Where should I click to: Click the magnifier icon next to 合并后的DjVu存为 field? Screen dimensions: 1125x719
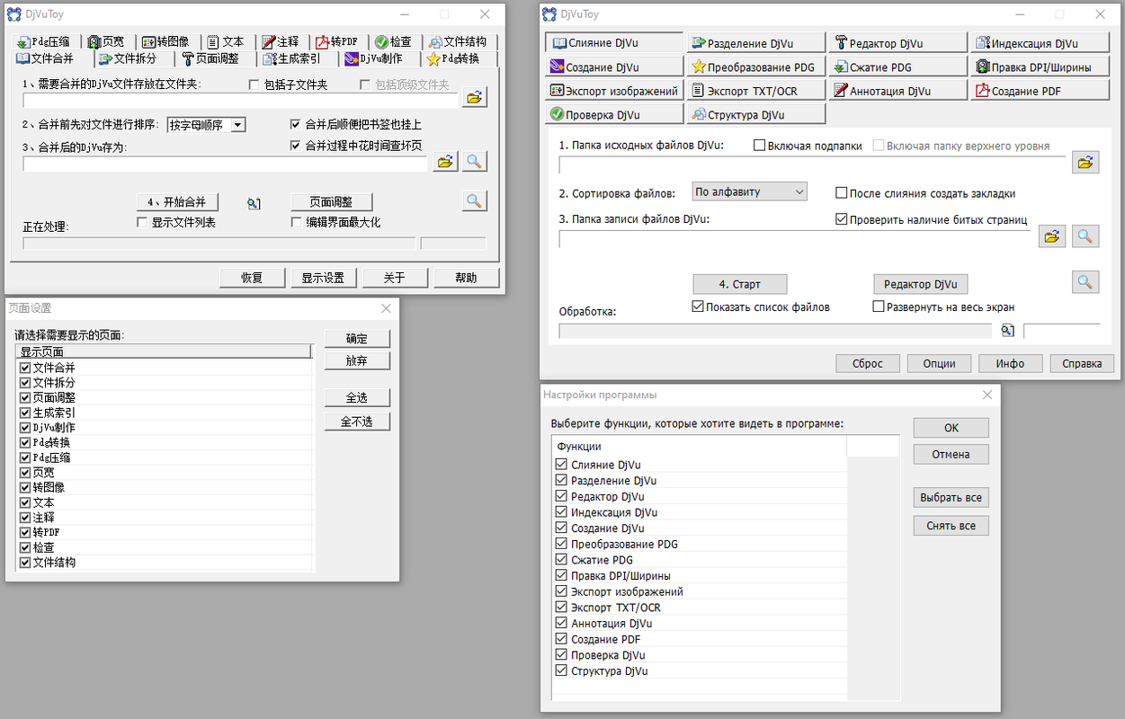[475, 162]
